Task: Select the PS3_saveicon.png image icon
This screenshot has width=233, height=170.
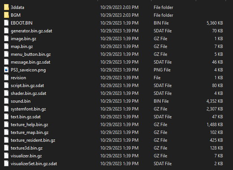Action: tap(6, 70)
